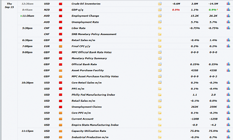Show chart for Libor Rate
Screen dimensions: 233x140
point(228,28)
